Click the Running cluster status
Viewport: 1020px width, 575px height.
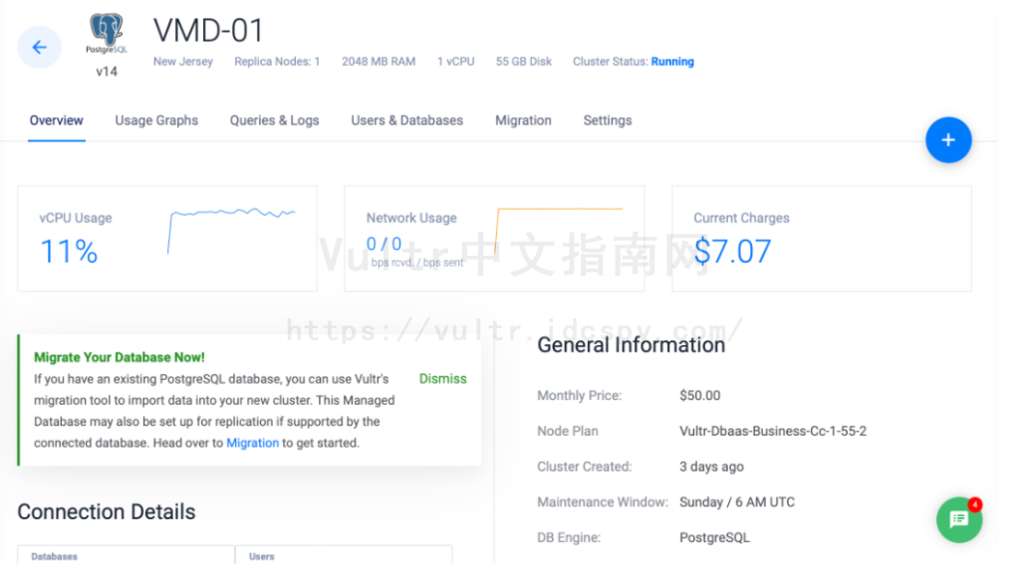672,62
